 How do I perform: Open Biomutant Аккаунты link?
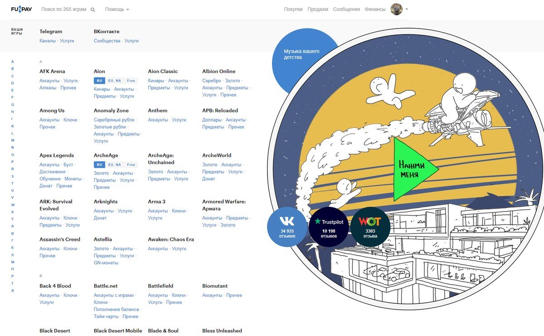pos(212,295)
